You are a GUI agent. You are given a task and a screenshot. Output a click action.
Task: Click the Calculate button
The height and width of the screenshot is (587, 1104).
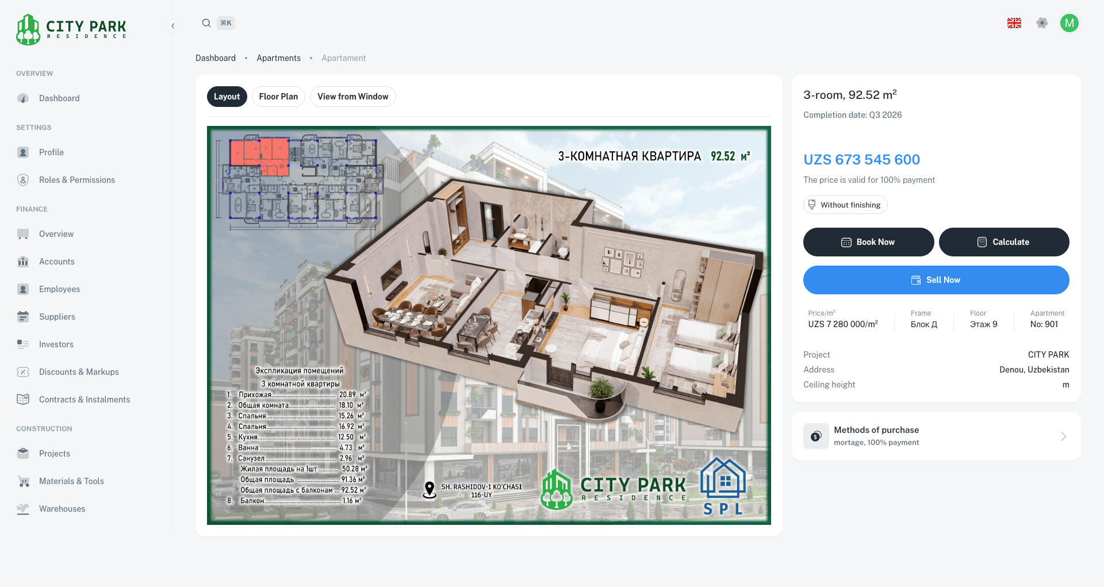point(1003,242)
